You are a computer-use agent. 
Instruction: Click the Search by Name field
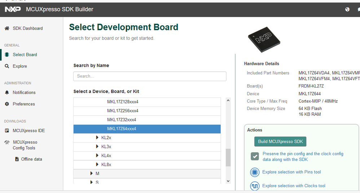coord(150,76)
